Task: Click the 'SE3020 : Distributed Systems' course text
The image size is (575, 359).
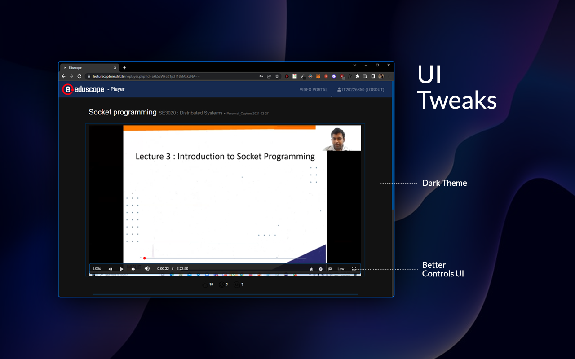Action: [x=190, y=113]
